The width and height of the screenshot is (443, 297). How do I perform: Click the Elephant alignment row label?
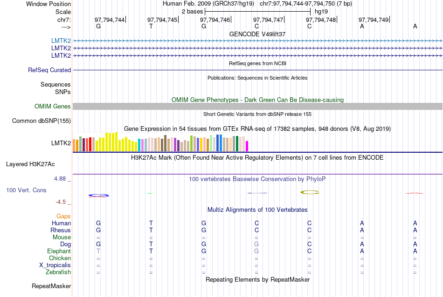[x=59, y=251]
